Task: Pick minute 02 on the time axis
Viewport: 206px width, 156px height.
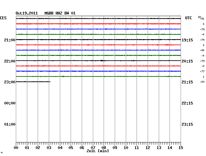Action: 38,147
